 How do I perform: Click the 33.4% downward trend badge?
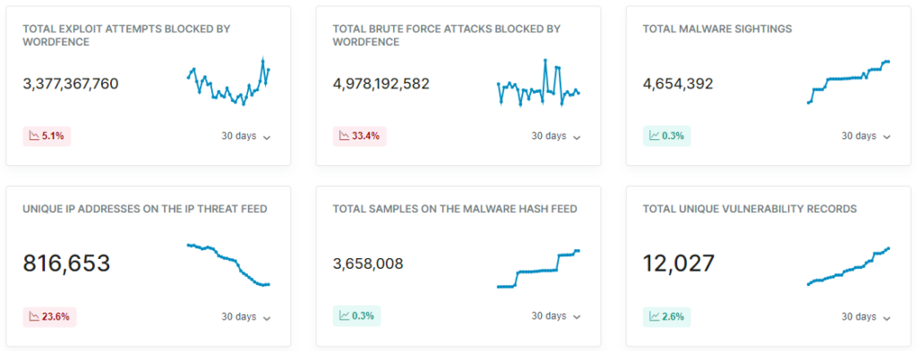pyautogui.click(x=360, y=137)
